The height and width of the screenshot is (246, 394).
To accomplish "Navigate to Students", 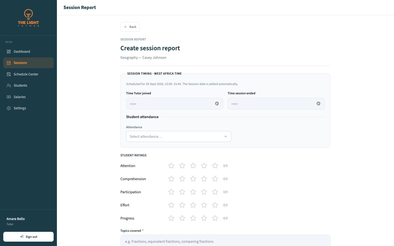I will pos(28,86).
